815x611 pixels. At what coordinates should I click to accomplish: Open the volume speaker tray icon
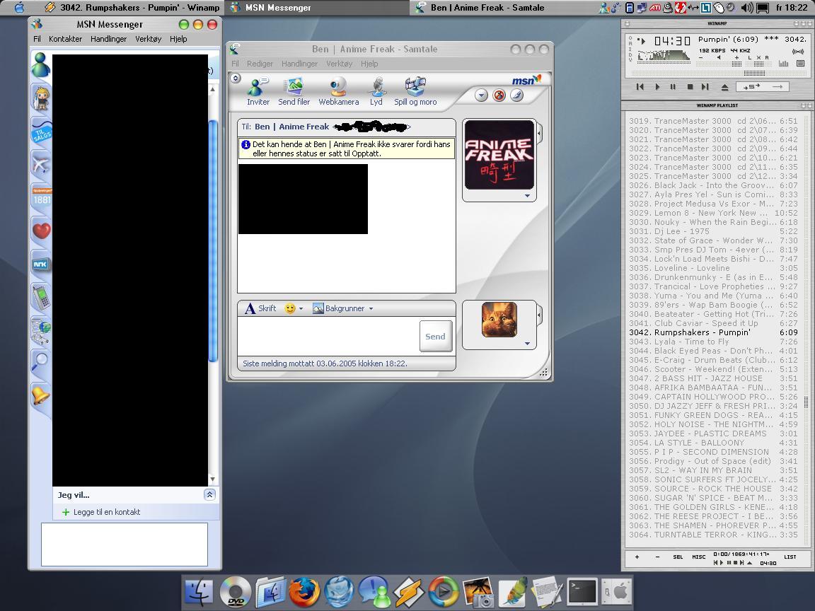(x=746, y=8)
